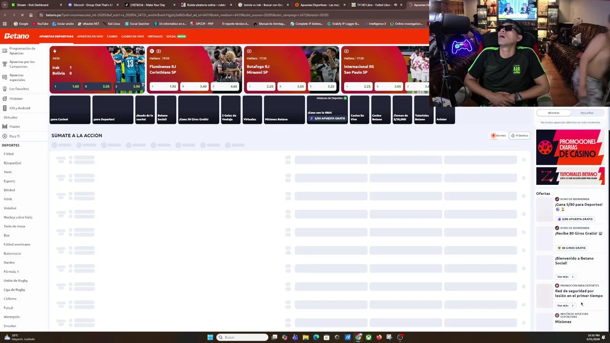
Task: Go back in browser history
Action: [5, 15]
